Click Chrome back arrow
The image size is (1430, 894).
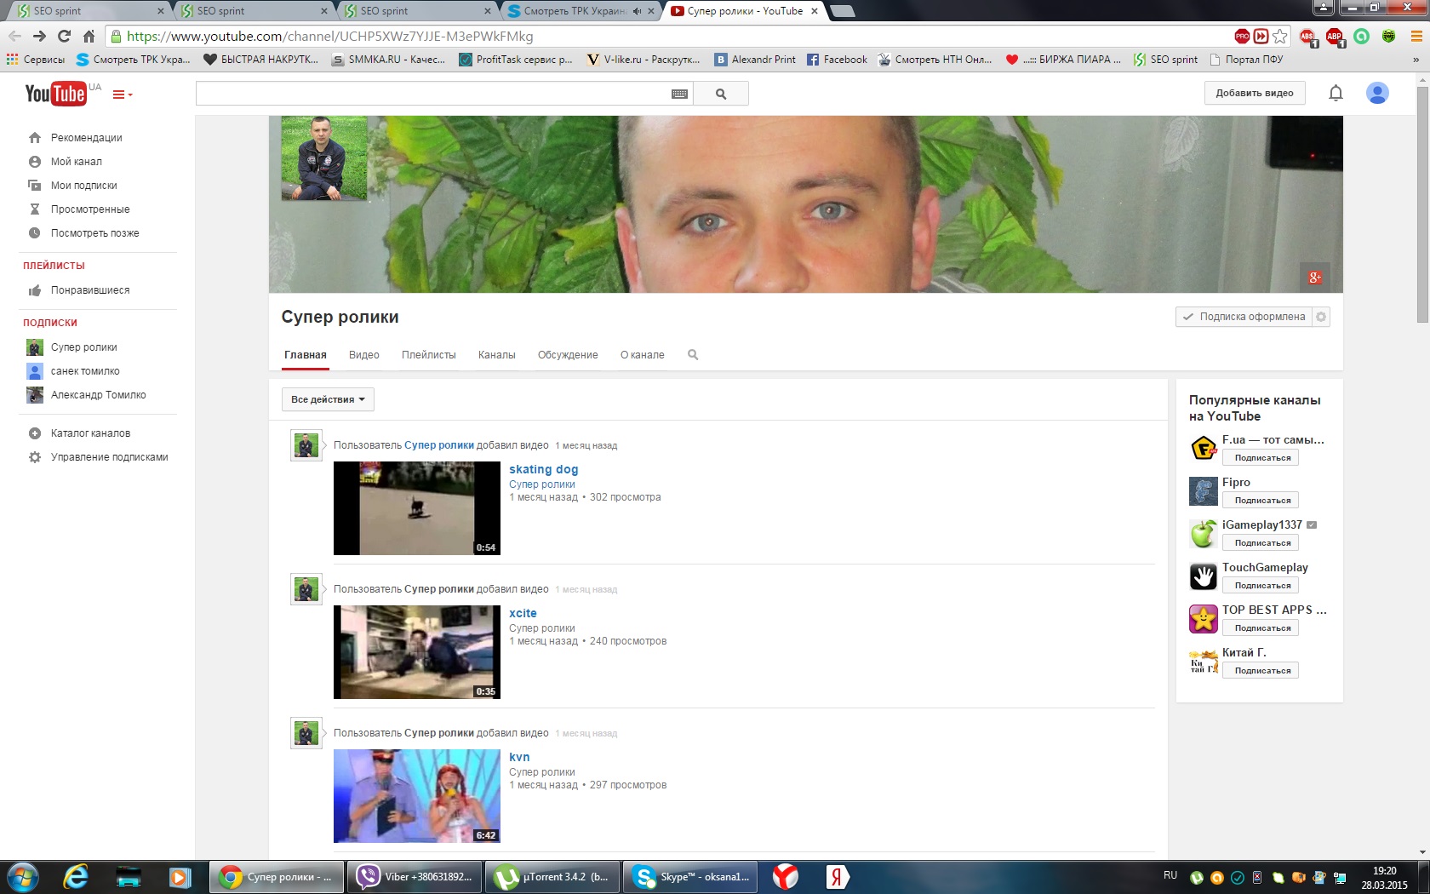(14, 36)
